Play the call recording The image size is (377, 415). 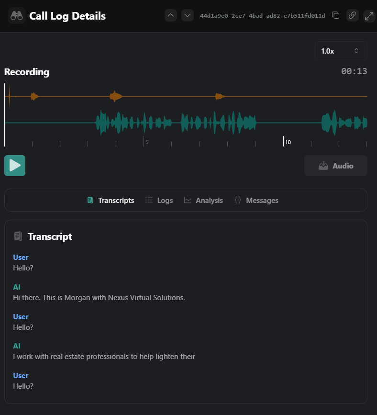(15, 166)
